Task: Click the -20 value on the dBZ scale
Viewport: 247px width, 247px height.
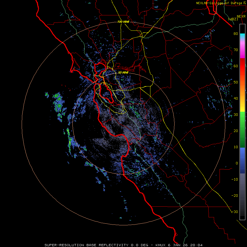Action: [x=235, y=196]
